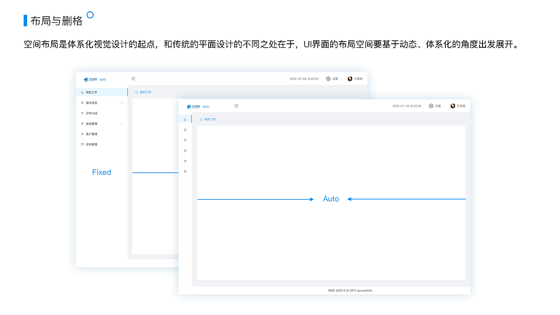Click the calendar icon at the collapsed sidebar bottom
The width and height of the screenshot is (560, 315).
point(185,171)
